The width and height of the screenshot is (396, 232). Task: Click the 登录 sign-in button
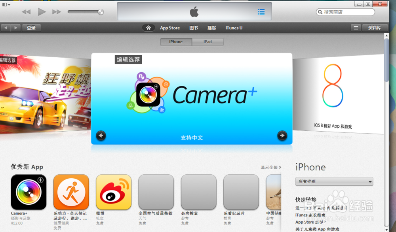[31, 28]
